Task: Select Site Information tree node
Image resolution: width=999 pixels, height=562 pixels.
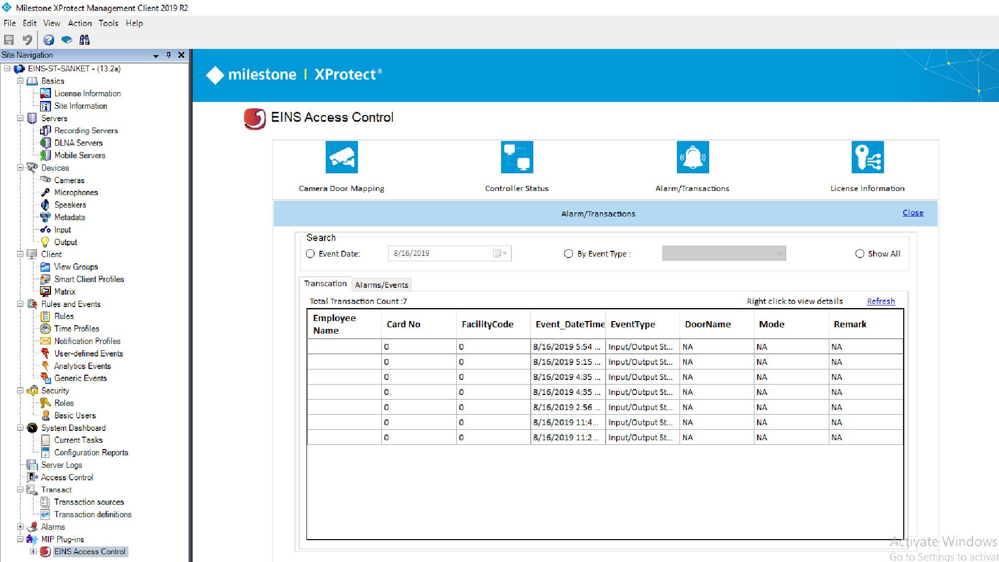Action: [x=81, y=106]
